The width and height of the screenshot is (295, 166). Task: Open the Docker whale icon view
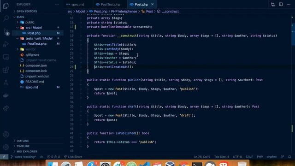click(6, 95)
